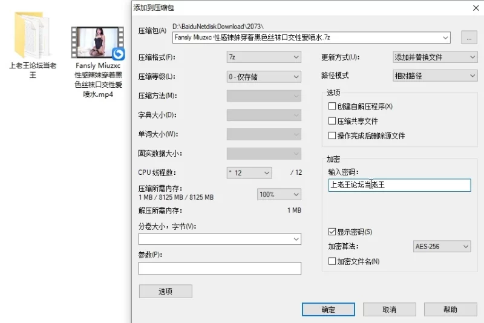This screenshot has height=323, width=484.
Task: Click the 压缩所需内存 label
Action: [x=160, y=189]
